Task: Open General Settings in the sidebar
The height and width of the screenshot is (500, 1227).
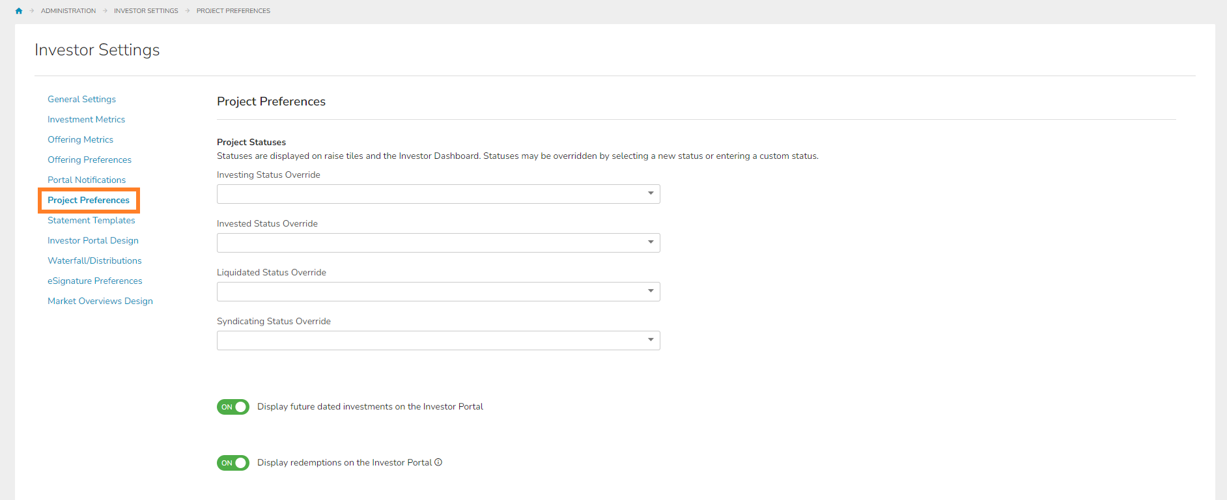Action: [81, 100]
